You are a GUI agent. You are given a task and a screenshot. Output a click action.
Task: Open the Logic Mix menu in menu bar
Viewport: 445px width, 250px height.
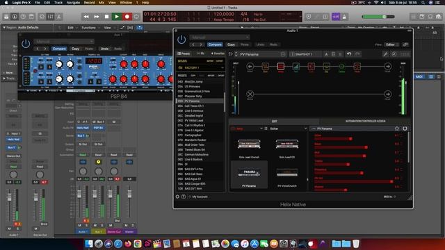(102, 3)
